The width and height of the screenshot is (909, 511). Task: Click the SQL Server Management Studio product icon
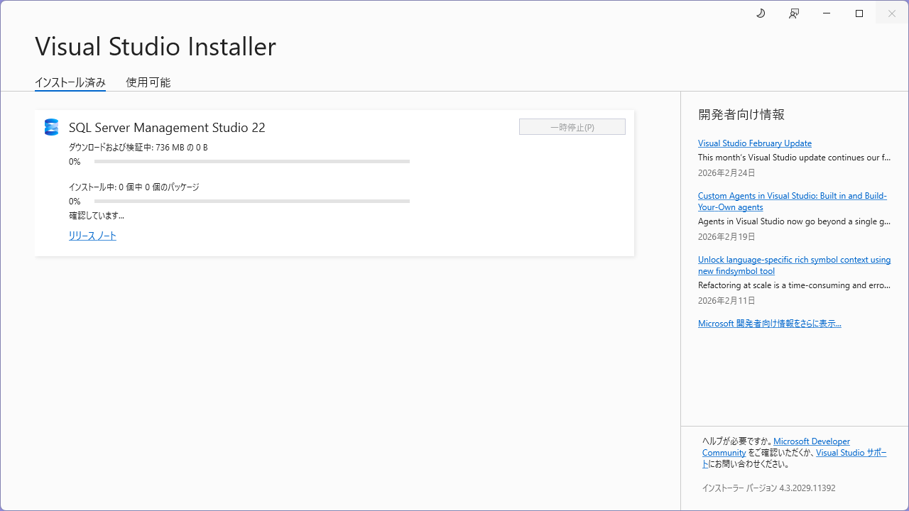[x=51, y=127]
